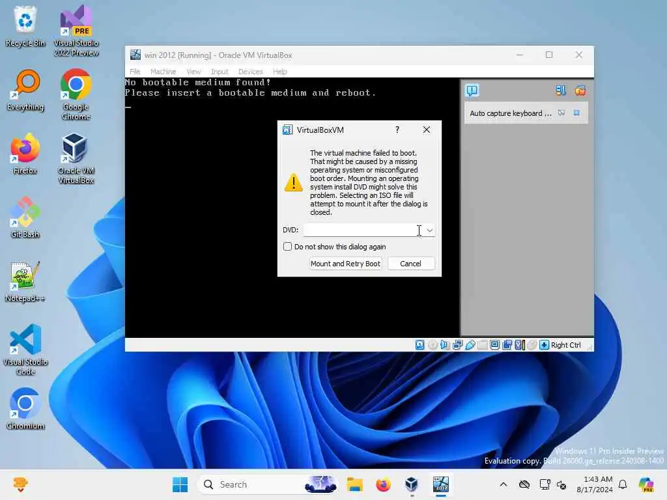This screenshot has height=500, width=667.
Task: Click the VirtualBox Manager taskbar icon
Action: (x=412, y=484)
